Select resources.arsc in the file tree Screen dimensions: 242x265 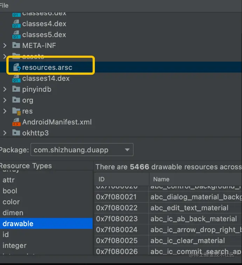[x=47, y=68]
